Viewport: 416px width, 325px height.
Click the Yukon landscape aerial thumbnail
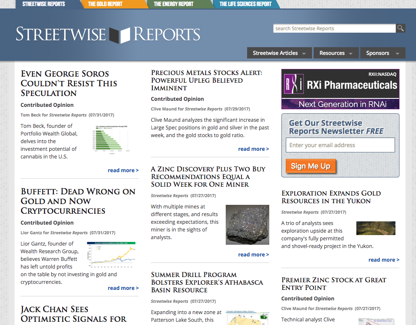tap(376, 228)
